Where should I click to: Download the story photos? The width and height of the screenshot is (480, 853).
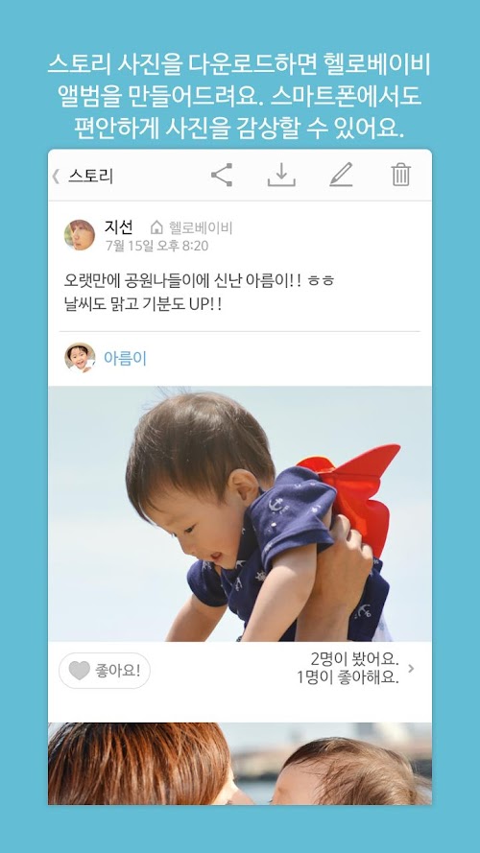(x=281, y=176)
